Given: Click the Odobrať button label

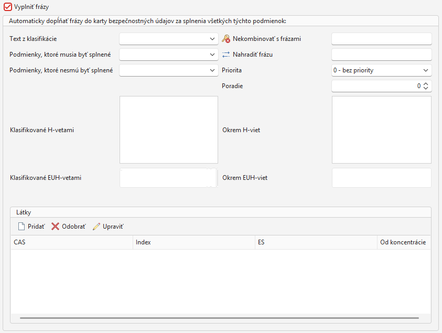Looking at the screenshot, I should [74, 227].
